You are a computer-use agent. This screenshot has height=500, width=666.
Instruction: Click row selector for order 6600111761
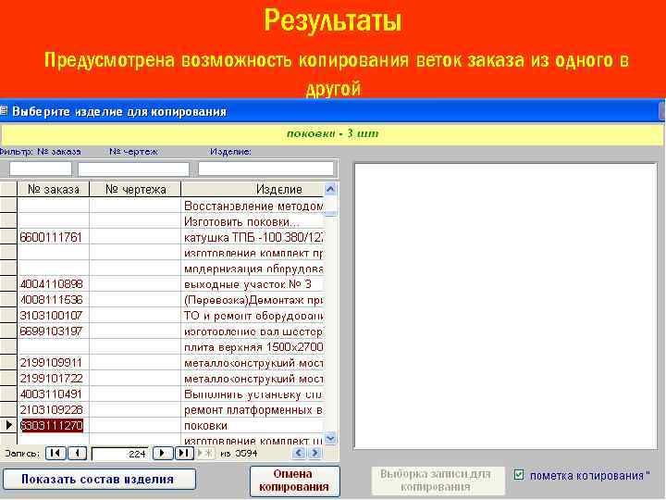[8, 237]
